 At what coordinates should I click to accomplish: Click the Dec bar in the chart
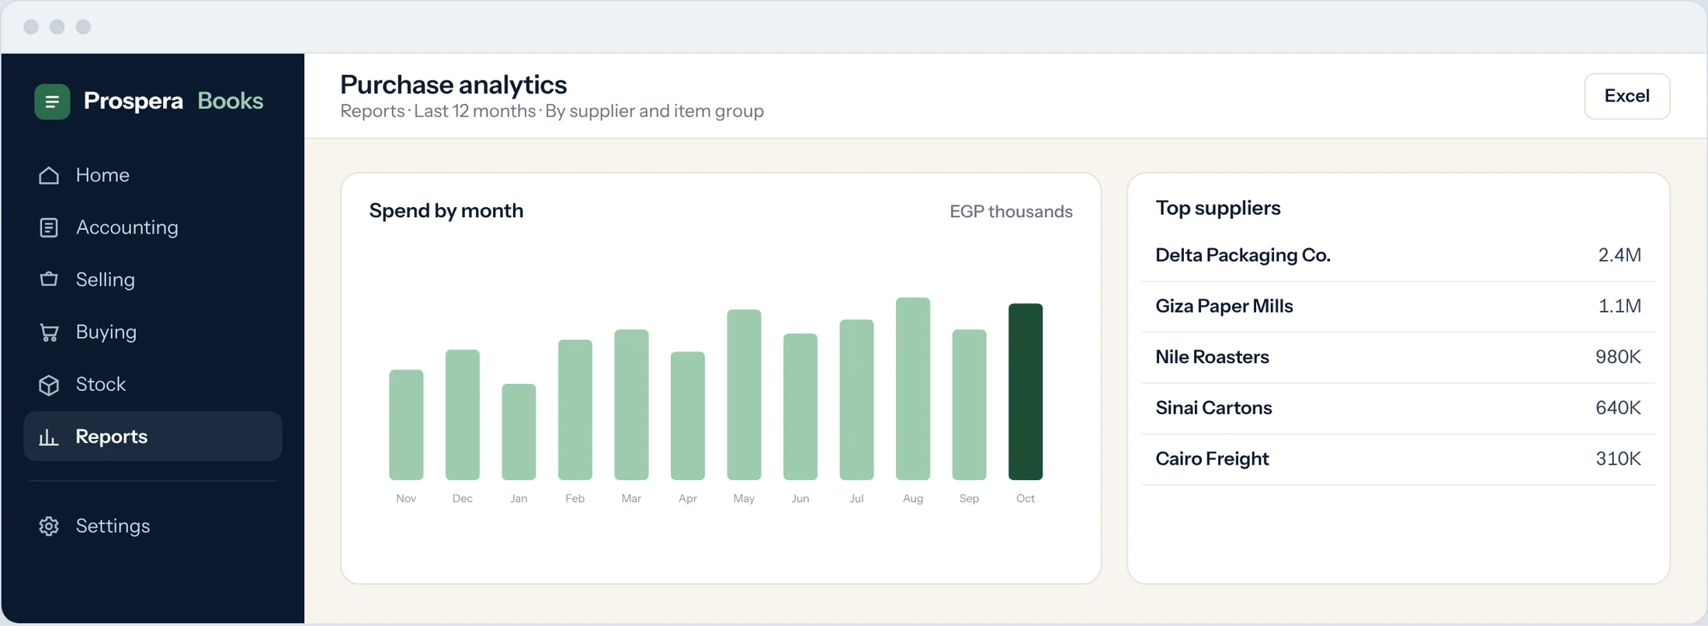463,415
